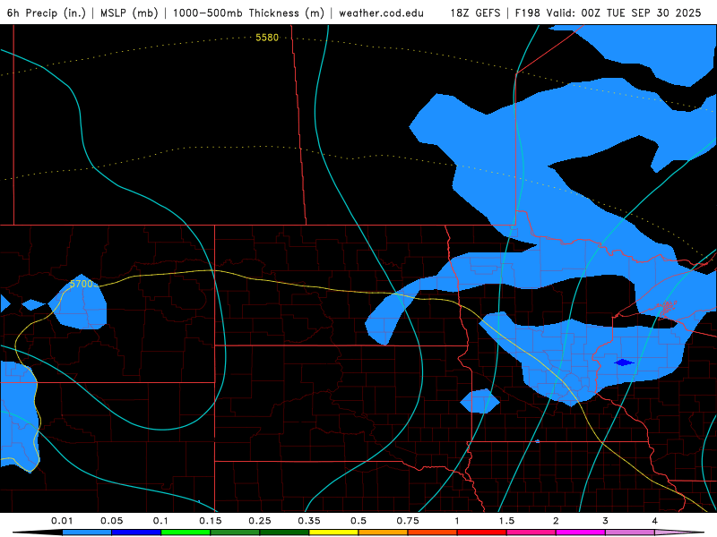The height and width of the screenshot is (537, 717).
Task: Select the medium green 0.15–0.25 legend swatch
Action: point(235,533)
